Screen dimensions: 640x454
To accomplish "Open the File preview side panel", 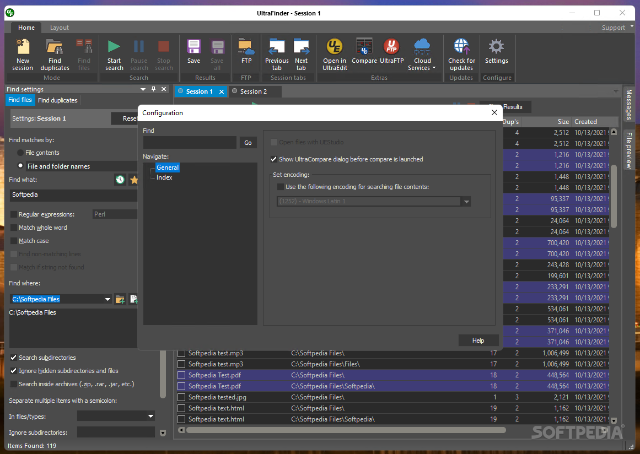I will point(629,150).
